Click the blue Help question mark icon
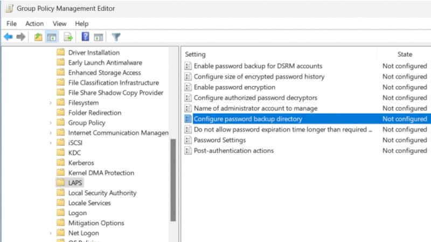The height and width of the screenshot is (242, 431). coord(85,37)
